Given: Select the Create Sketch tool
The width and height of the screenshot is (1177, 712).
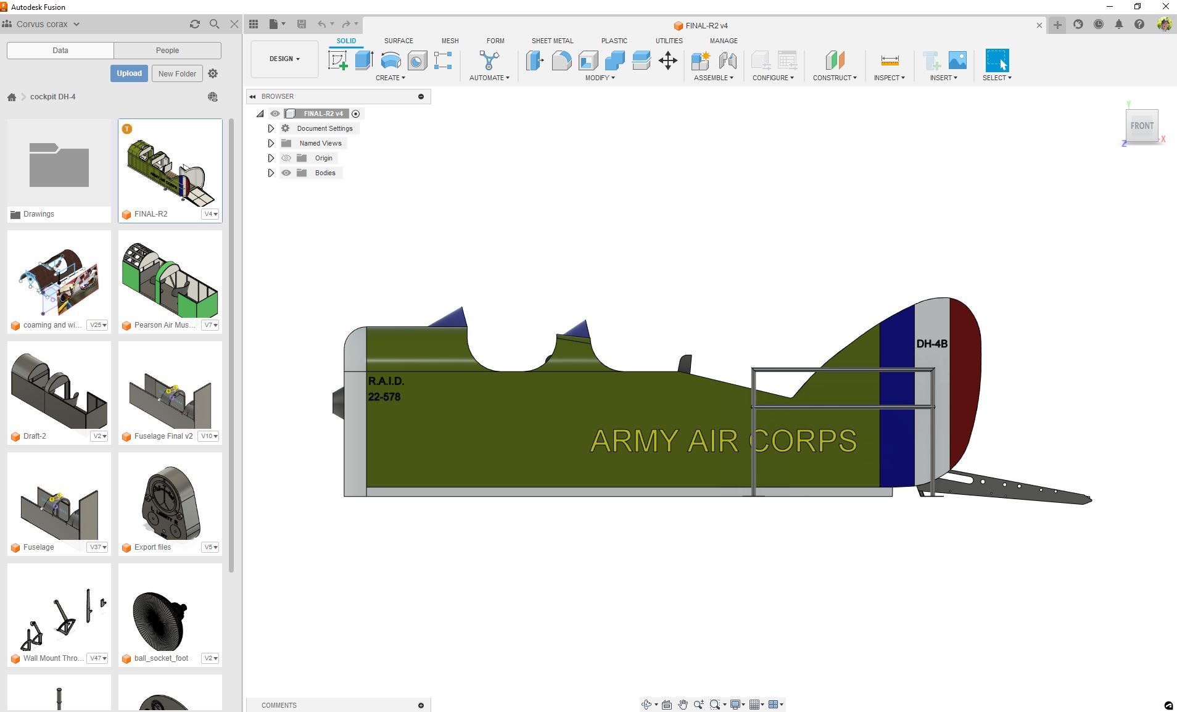Looking at the screenshot, I should pyautogui.click(x=338, y=61).
